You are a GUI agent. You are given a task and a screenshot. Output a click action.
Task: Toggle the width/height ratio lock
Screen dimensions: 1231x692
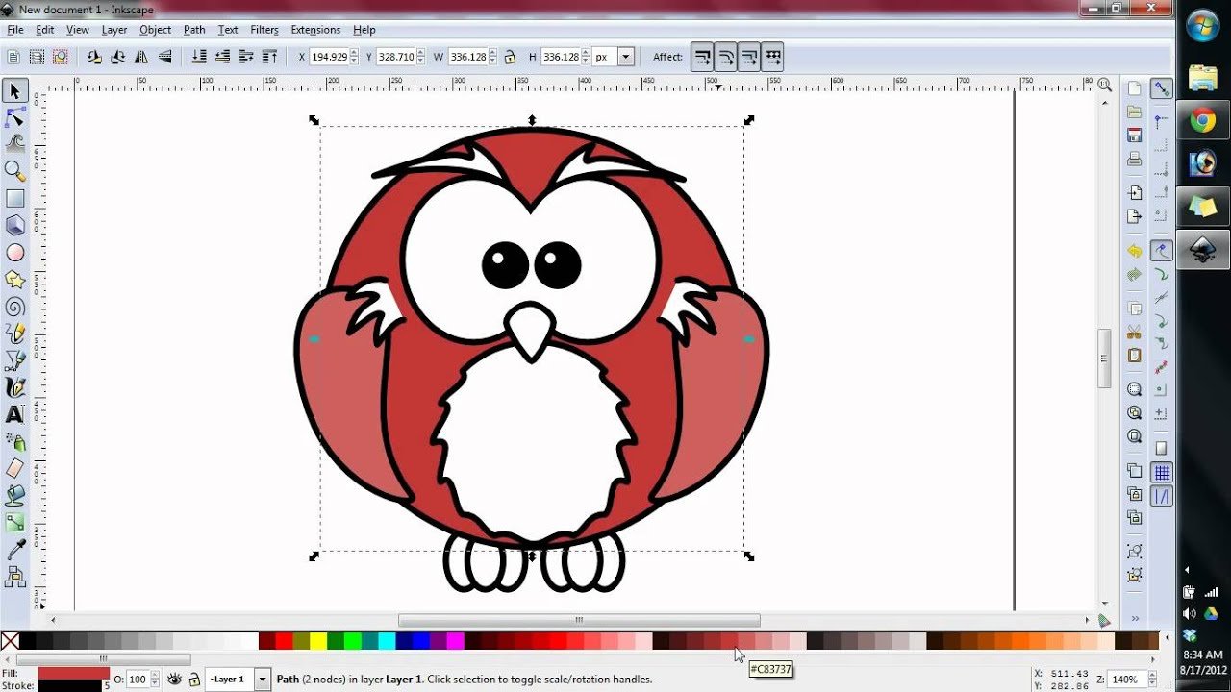tap(510, 57)
